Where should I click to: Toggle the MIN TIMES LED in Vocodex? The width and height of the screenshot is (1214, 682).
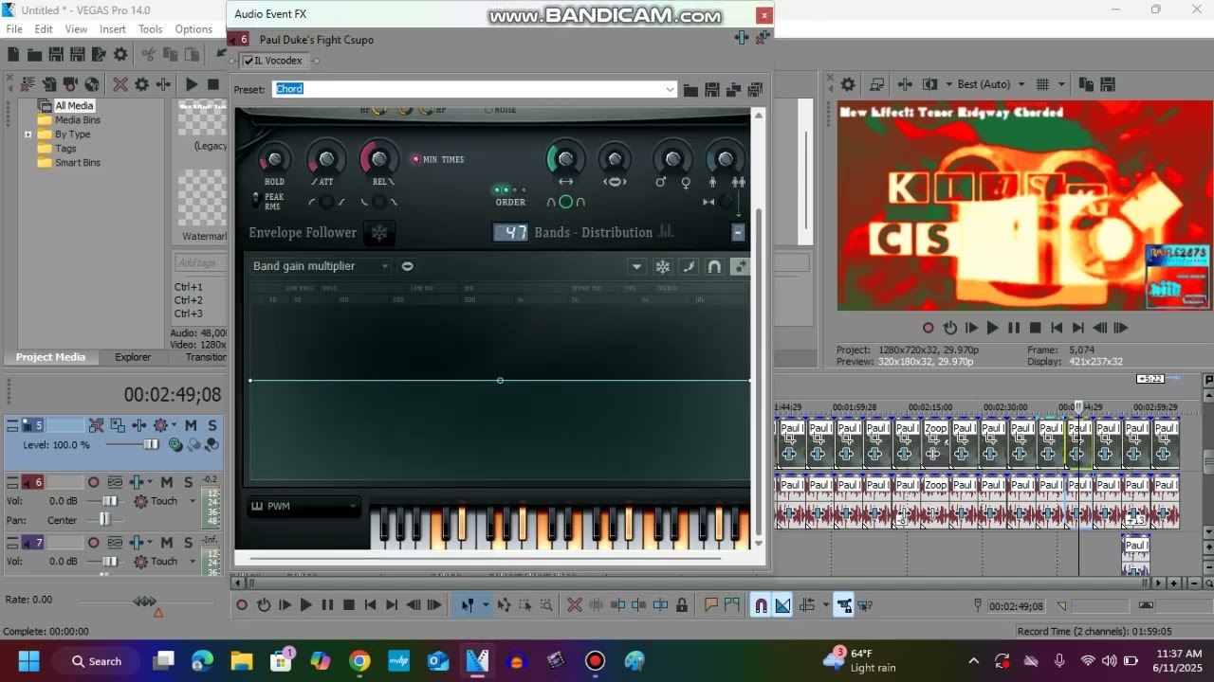point(415,159)
